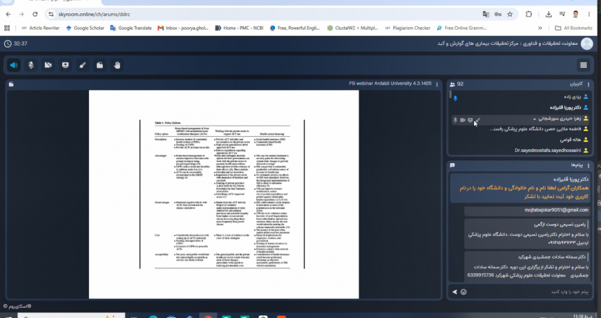Viewport: 601px width, 318px height.
Task: Open Chrome three-dot menu
Action: tap(589, 15)
